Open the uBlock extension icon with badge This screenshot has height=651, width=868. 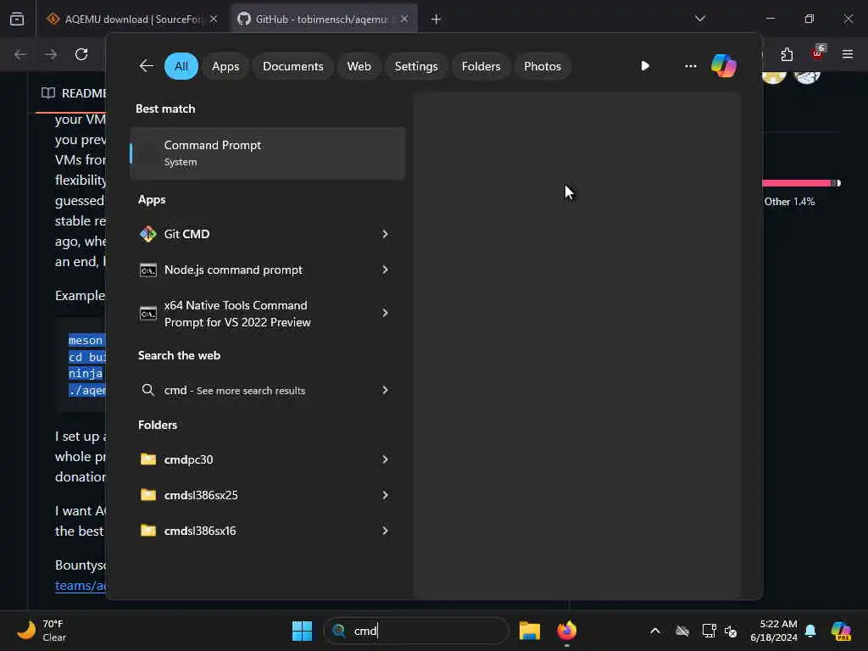(x=818, y=53)
